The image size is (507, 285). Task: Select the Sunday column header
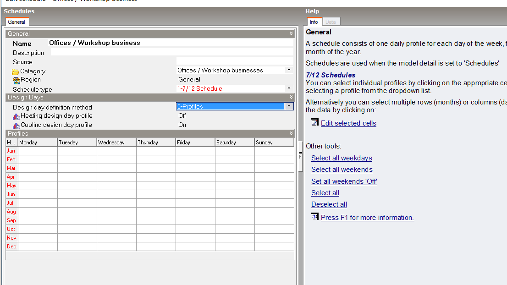(x=274, y=142)
